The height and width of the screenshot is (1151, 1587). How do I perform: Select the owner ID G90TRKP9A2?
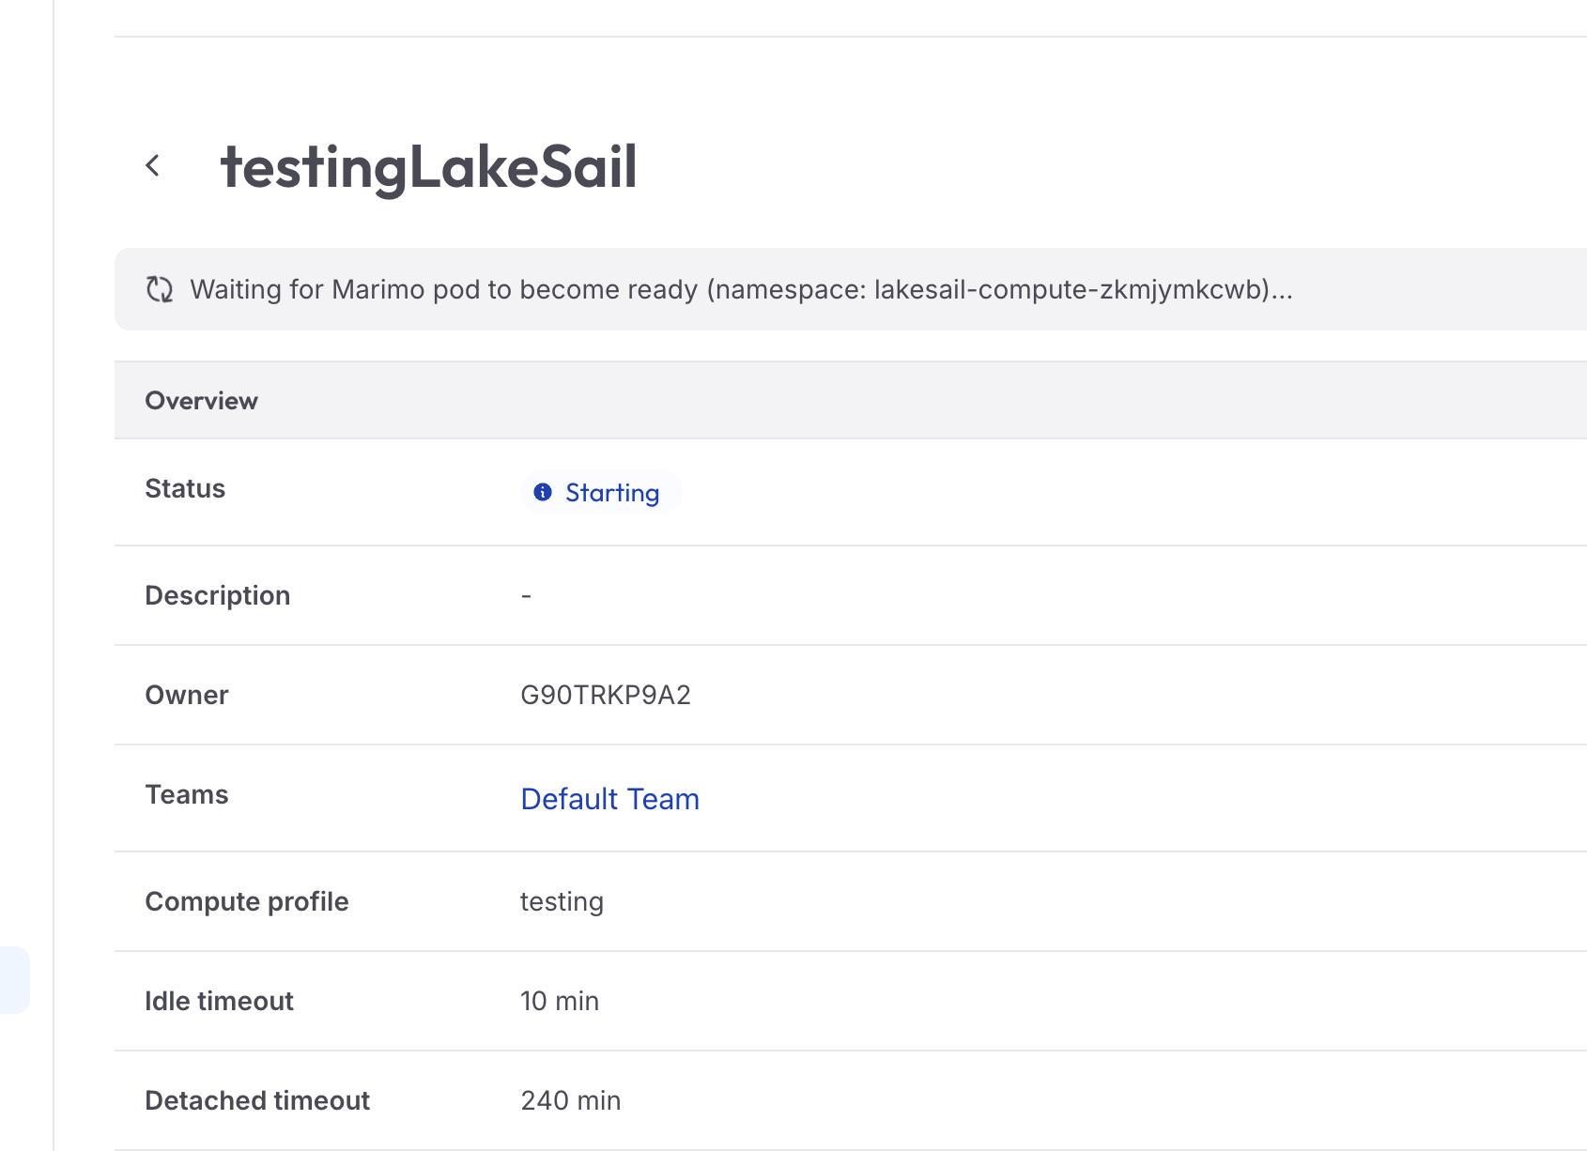[606, 695]
